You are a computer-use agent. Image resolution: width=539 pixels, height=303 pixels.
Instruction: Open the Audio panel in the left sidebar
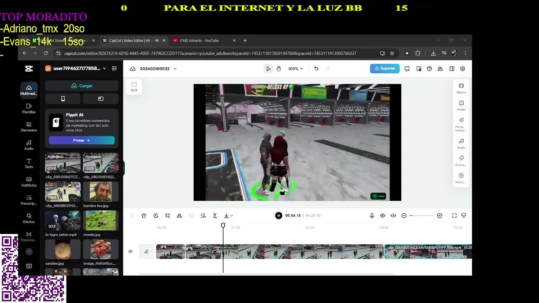tap(29, 145)
